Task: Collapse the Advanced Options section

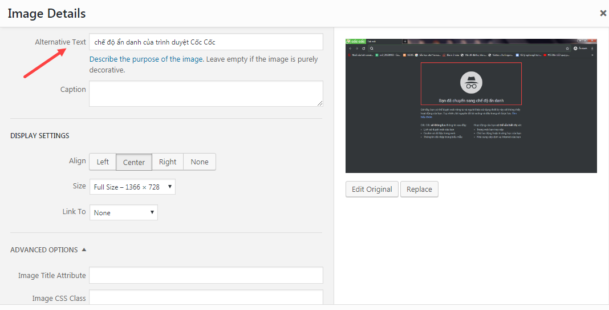Action: coord(48,249)
